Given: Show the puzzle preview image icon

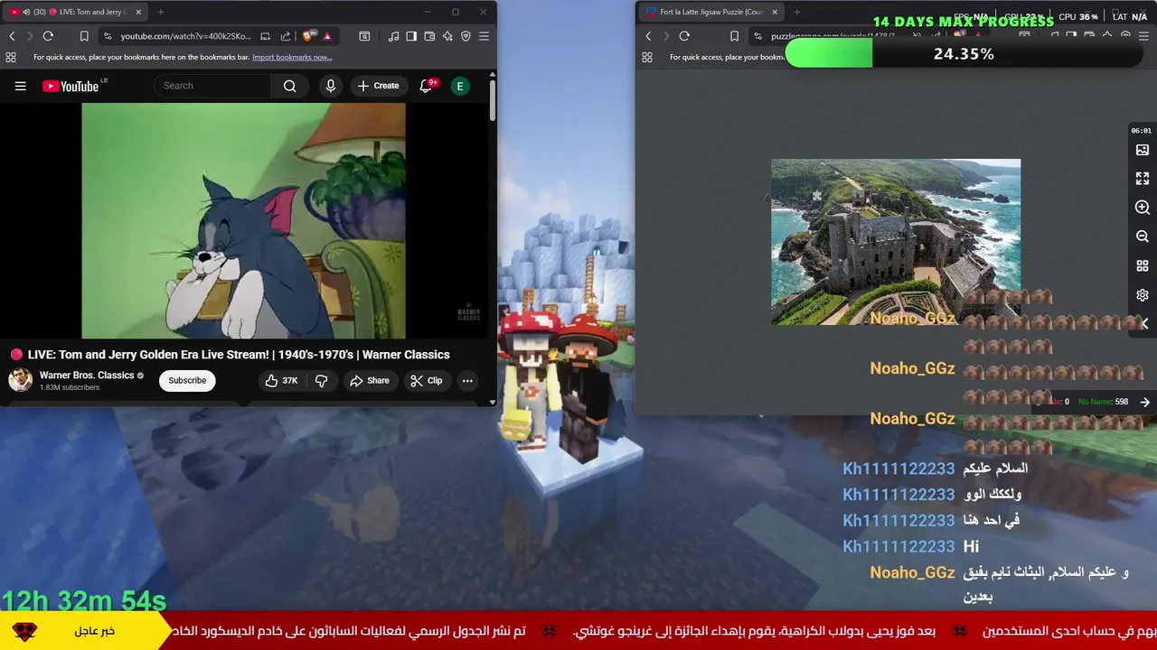Looking at the screenshot, I should tap(1143, 150).
